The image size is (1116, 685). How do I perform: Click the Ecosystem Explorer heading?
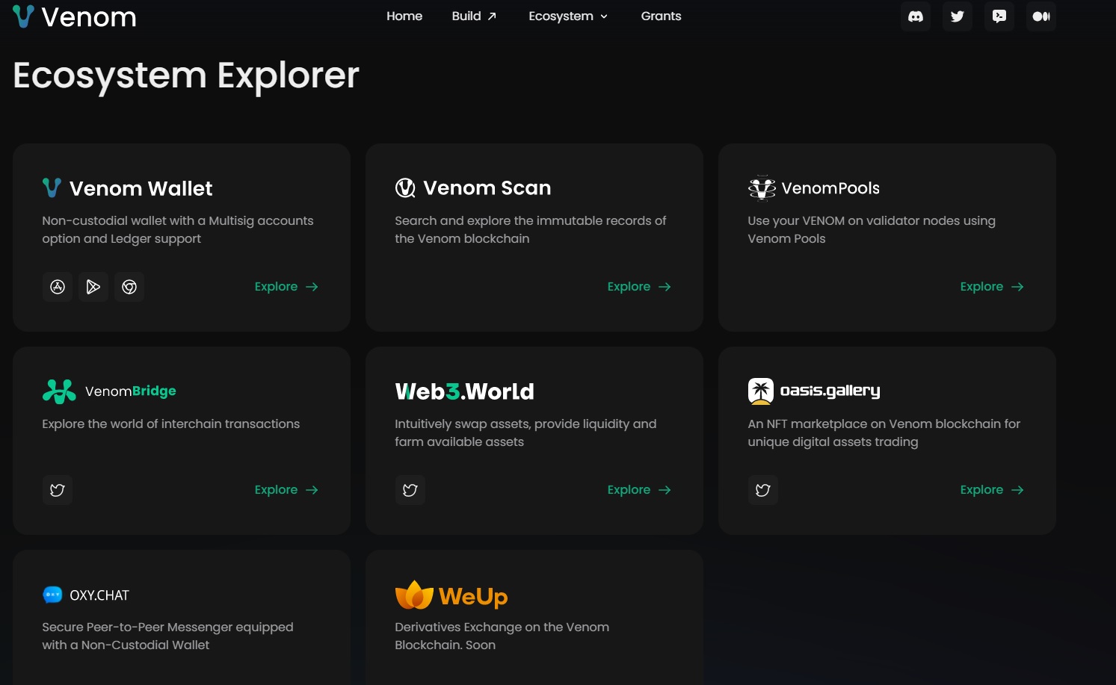[x=186, y=75]
